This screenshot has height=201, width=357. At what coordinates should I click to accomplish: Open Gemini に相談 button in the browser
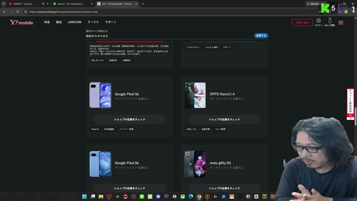316,4
